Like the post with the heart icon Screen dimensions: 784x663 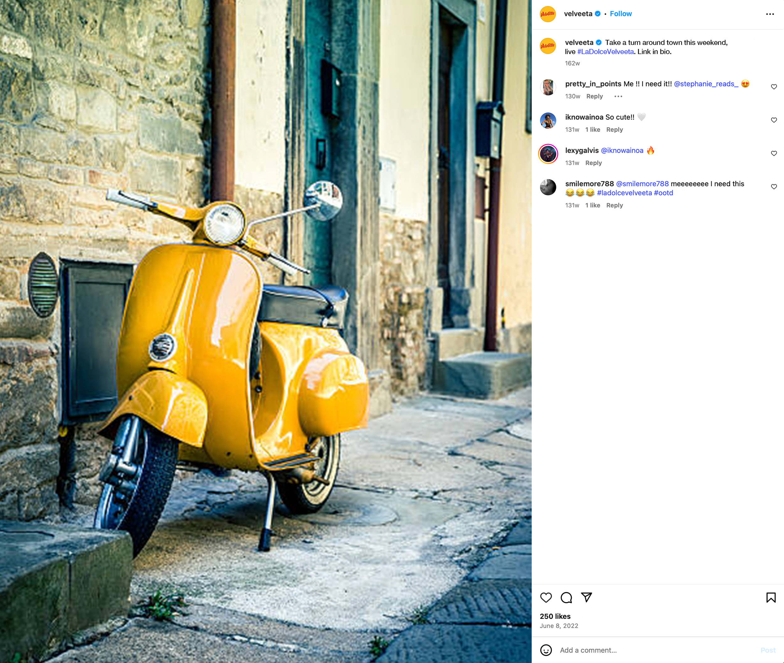tap(546, 598)
